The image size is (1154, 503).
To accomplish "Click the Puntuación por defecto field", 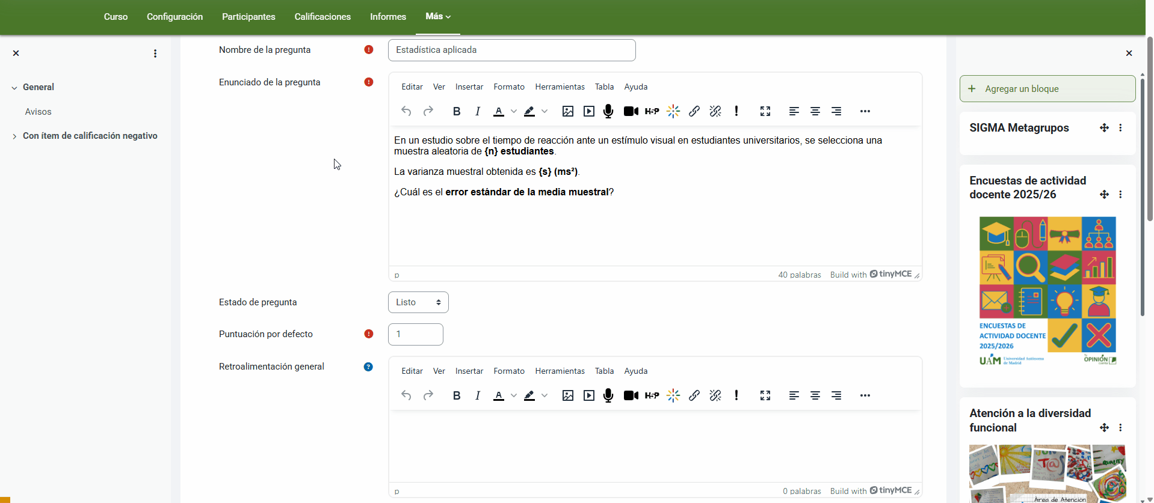I will (x=416, y=334).
